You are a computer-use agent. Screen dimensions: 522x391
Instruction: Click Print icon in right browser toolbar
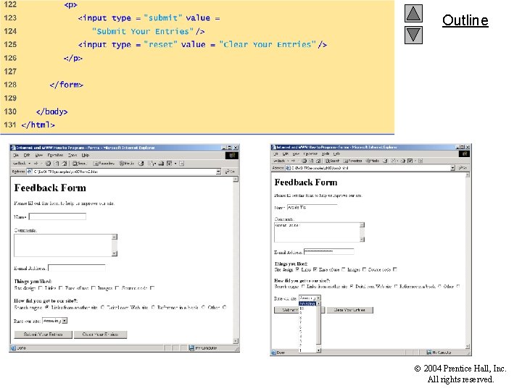[403, 161]
